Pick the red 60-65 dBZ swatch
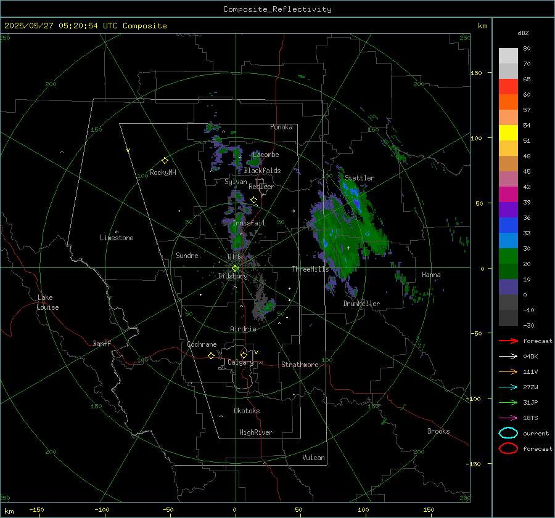Screen dimensions: 555x518 point(508,87)
